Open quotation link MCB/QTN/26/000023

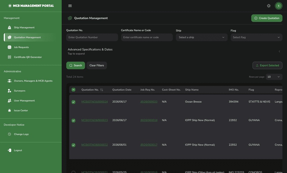pos(94,120)
